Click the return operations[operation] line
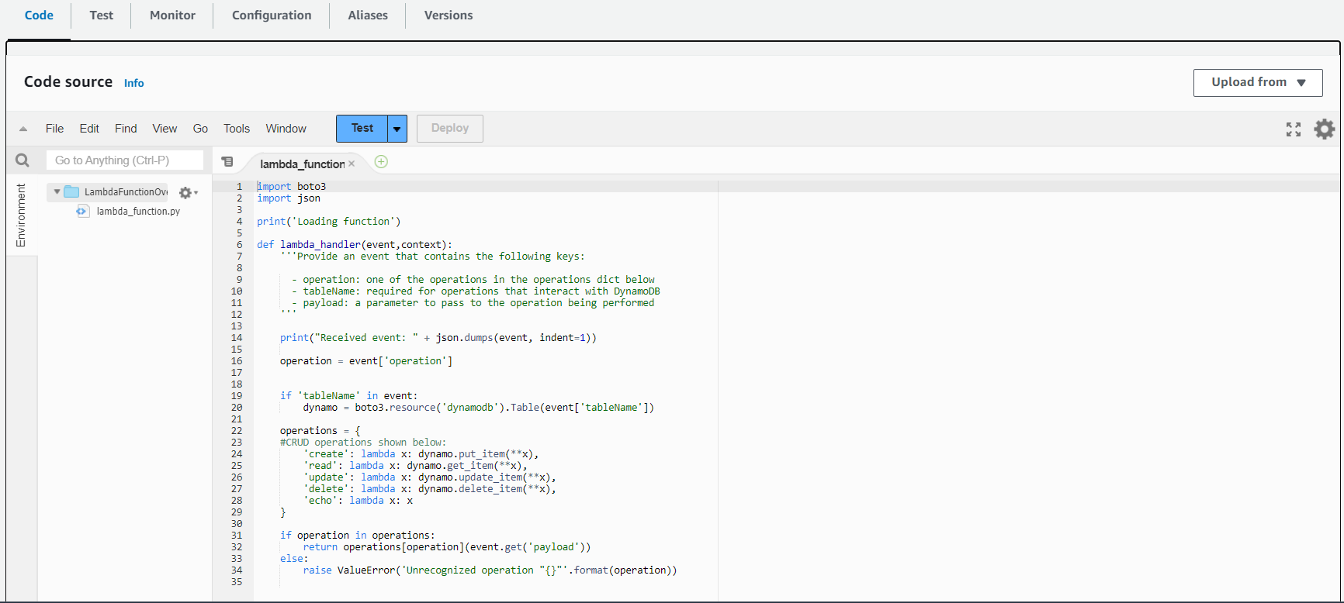Image resolution: width=1344 pixels, height=603 pixels. (x=447, y=547)
